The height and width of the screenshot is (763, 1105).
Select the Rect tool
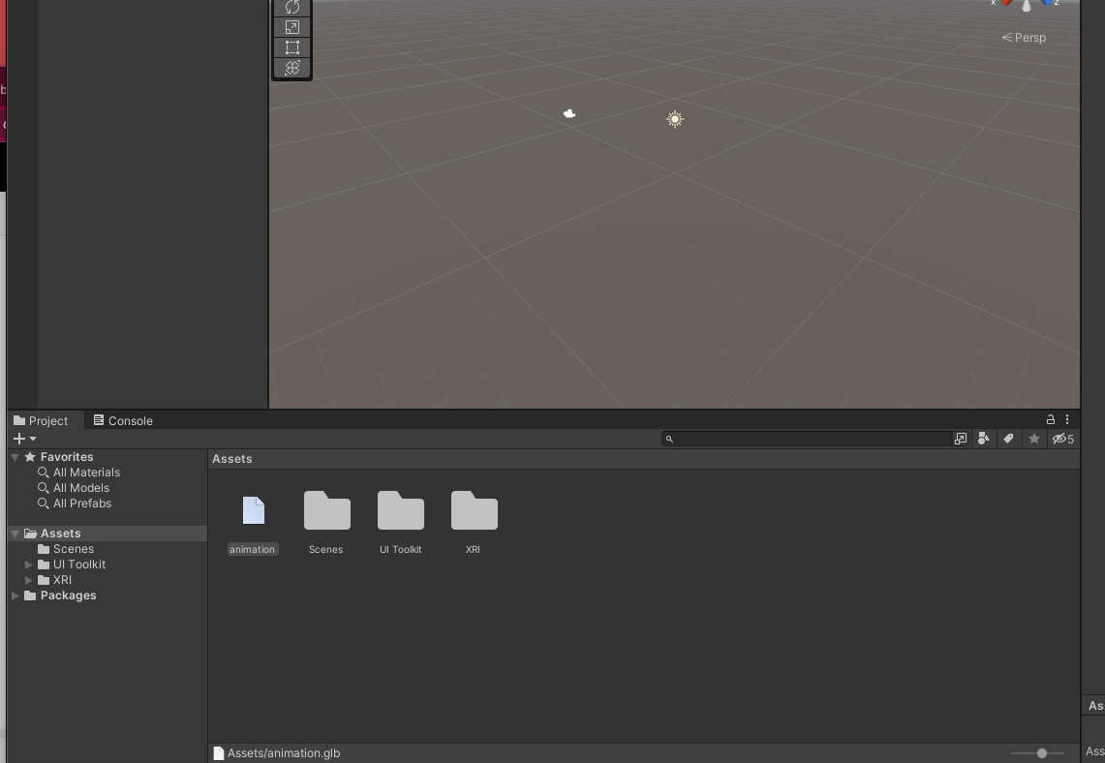[x=292, y=46]
